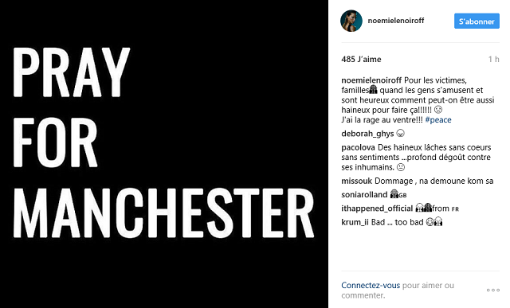510x308 pixels.
Task: Visit ithappened_official commenter profile
Action: (377, 209)
